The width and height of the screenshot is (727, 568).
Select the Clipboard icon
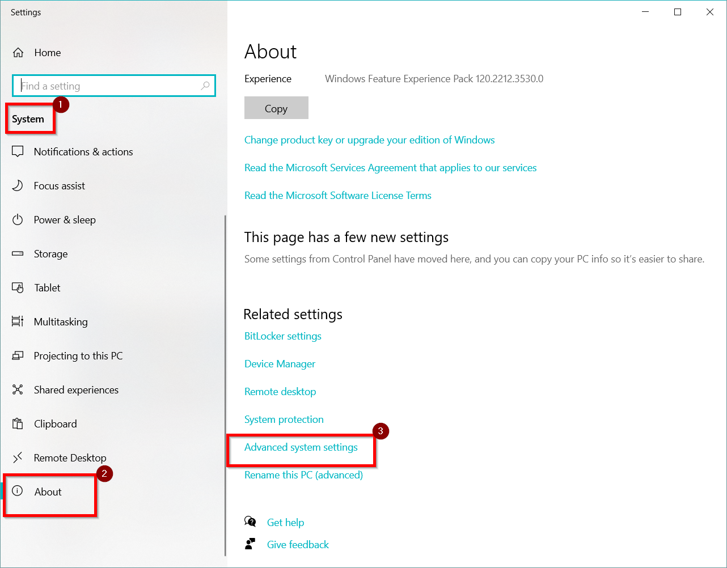[18, 423]
